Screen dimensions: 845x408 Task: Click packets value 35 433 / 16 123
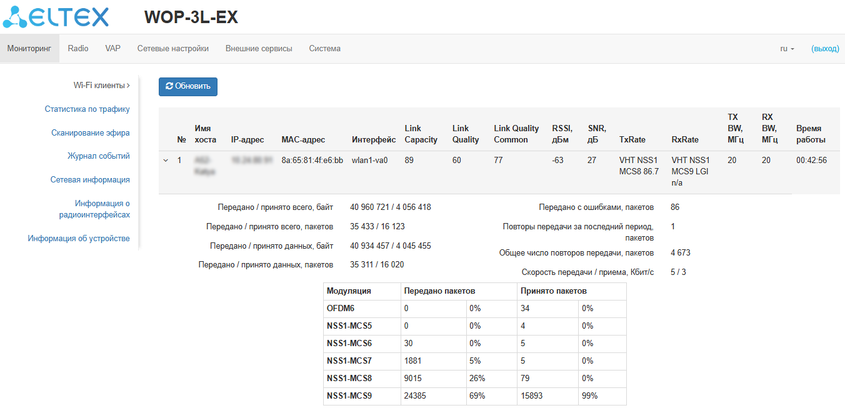click(377, 227)
